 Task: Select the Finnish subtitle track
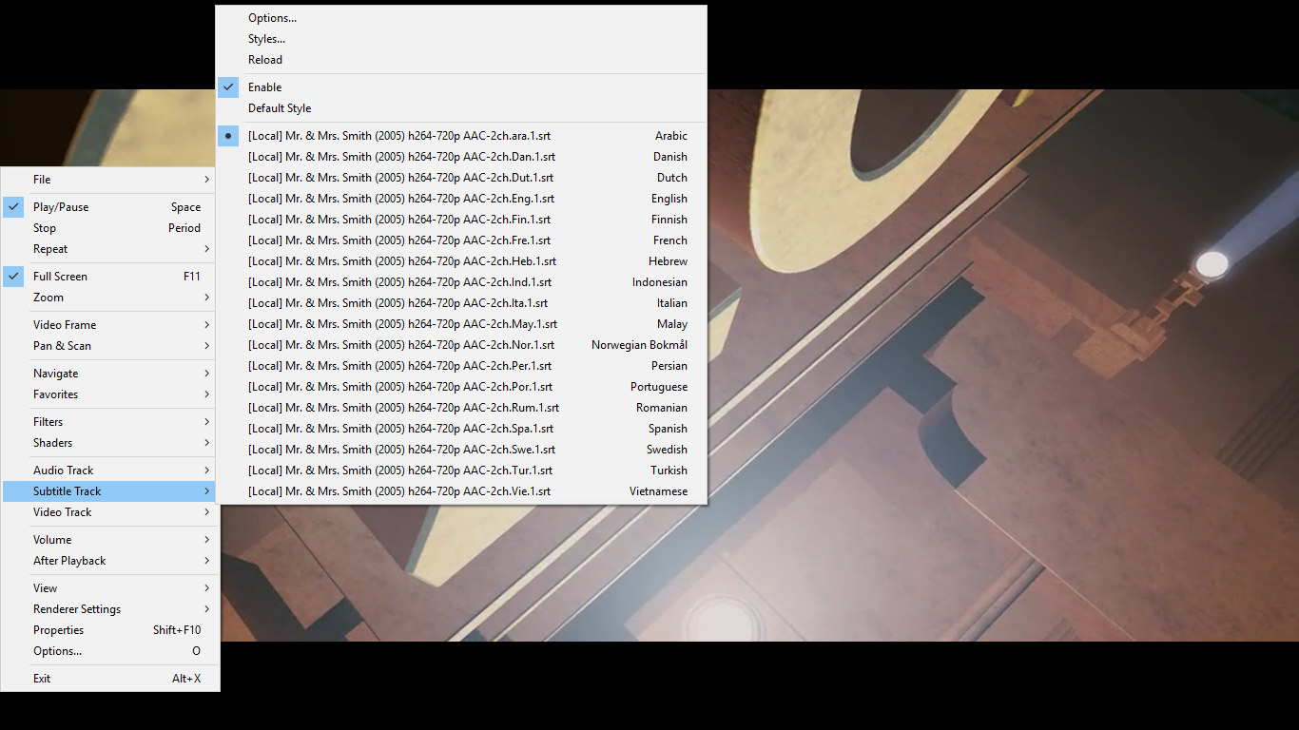click(x=461, y=220)
